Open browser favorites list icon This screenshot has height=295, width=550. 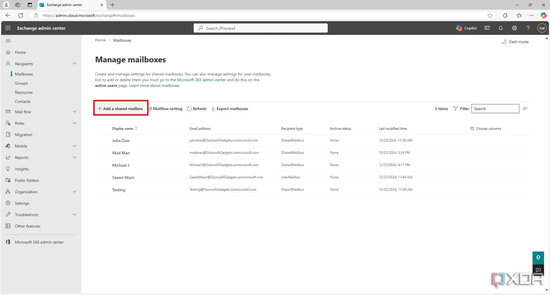(x=519, y=16)
